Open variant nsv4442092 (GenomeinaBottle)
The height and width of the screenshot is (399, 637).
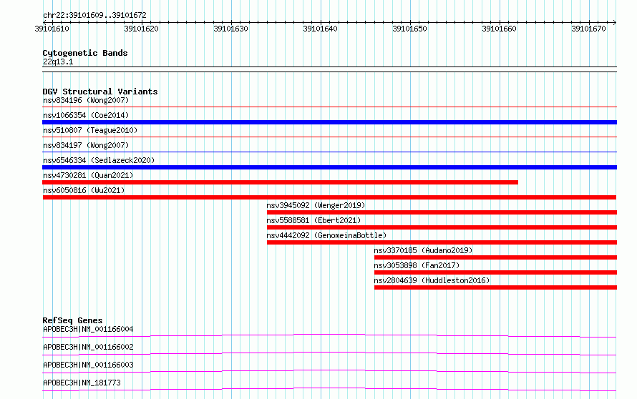pyautogui.click(x=326, y=235)
